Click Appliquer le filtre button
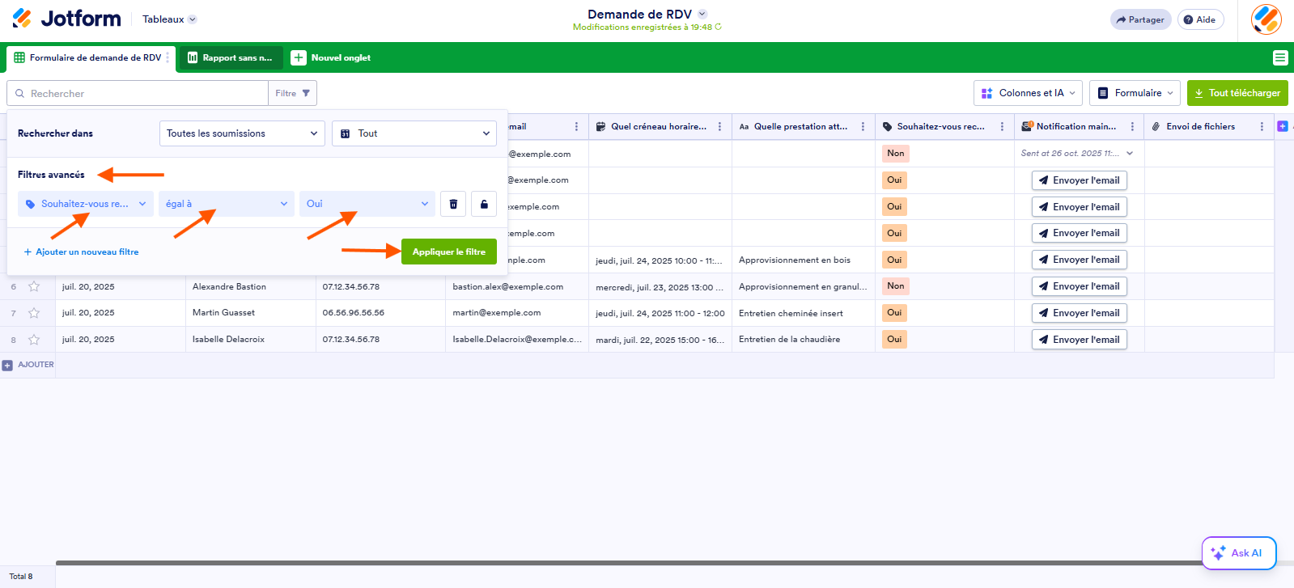This screenshot has width=1294, height=588. point(449,252)
